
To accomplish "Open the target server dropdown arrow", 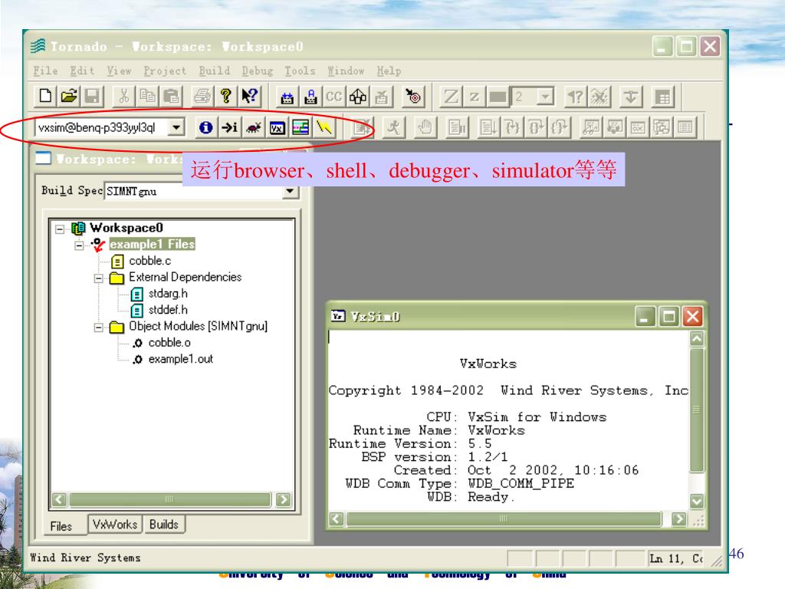I will click(x=176, y=128).
